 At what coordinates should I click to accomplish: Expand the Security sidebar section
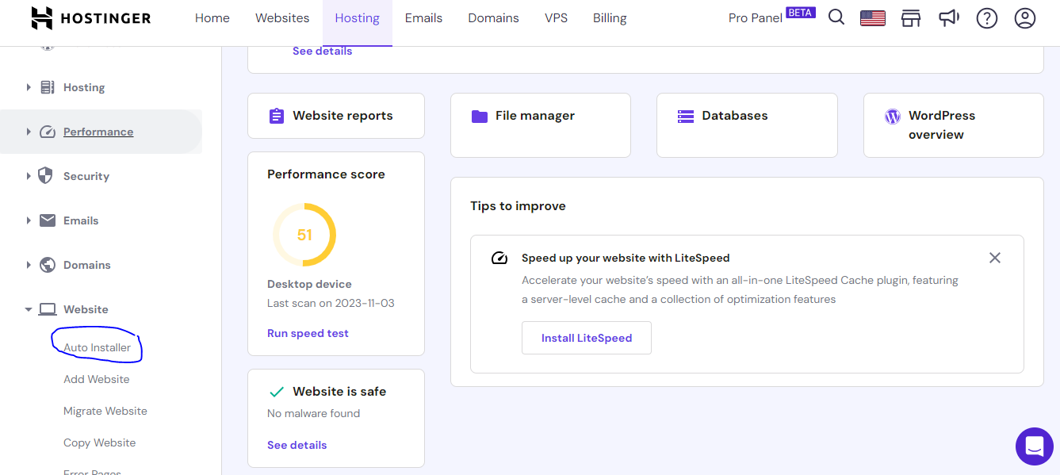pos(86,175)
